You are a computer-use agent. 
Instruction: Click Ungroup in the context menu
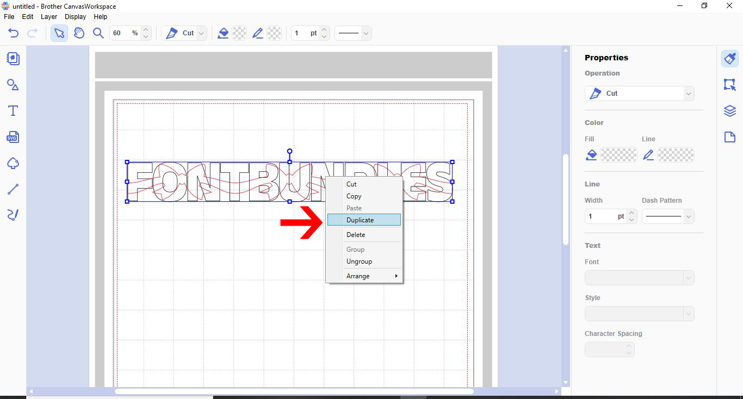(359, 261)
